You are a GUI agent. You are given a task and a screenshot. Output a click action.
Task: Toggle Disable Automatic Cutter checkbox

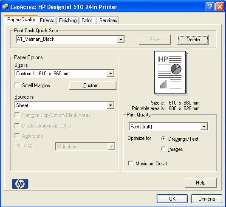(x=17, y=125)
